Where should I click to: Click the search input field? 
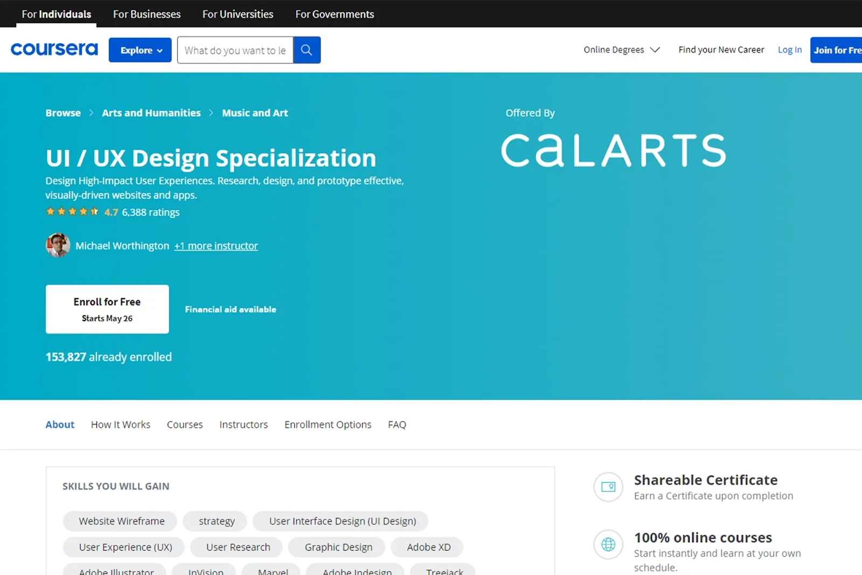(x=235, y=50)
